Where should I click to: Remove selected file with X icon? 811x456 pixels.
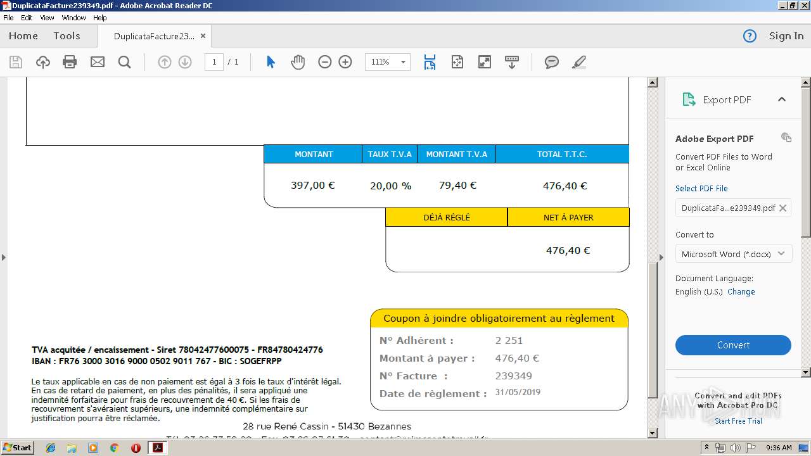782,208
